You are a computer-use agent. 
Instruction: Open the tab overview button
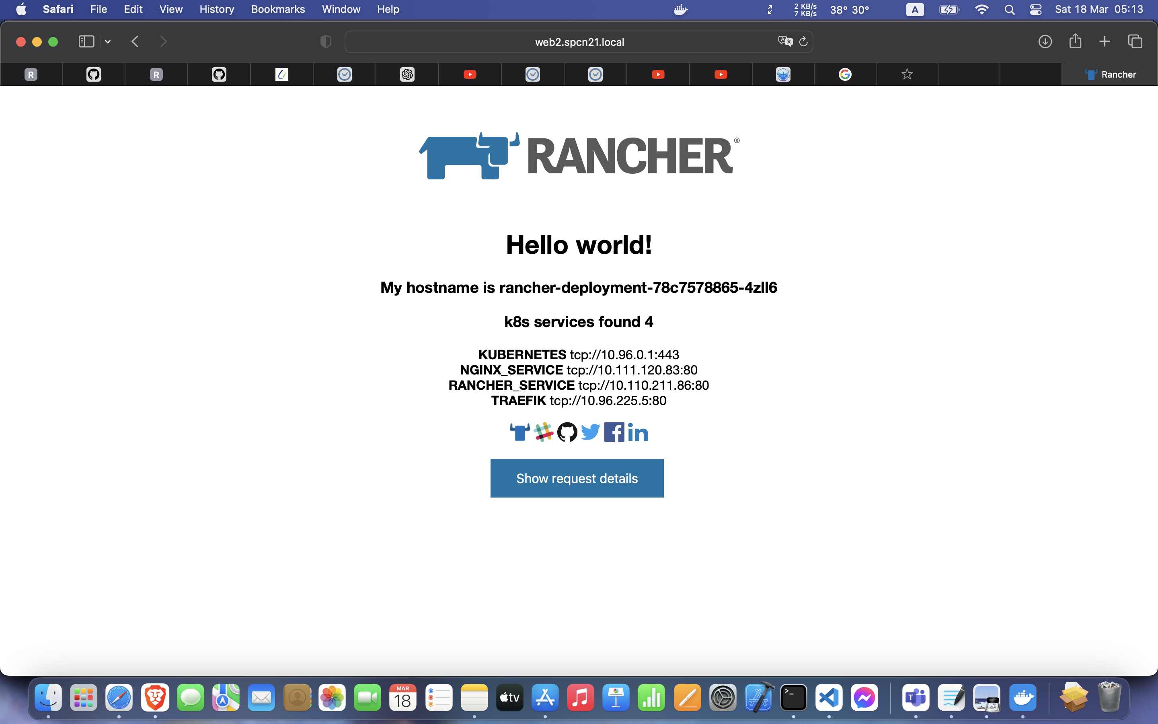(1135, 42)
